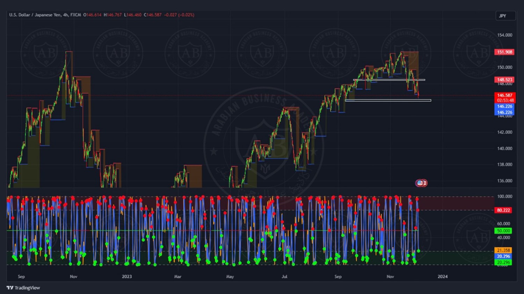Click the May time axis label
This screenshot has height=294, width=524.
click(230, 277)
